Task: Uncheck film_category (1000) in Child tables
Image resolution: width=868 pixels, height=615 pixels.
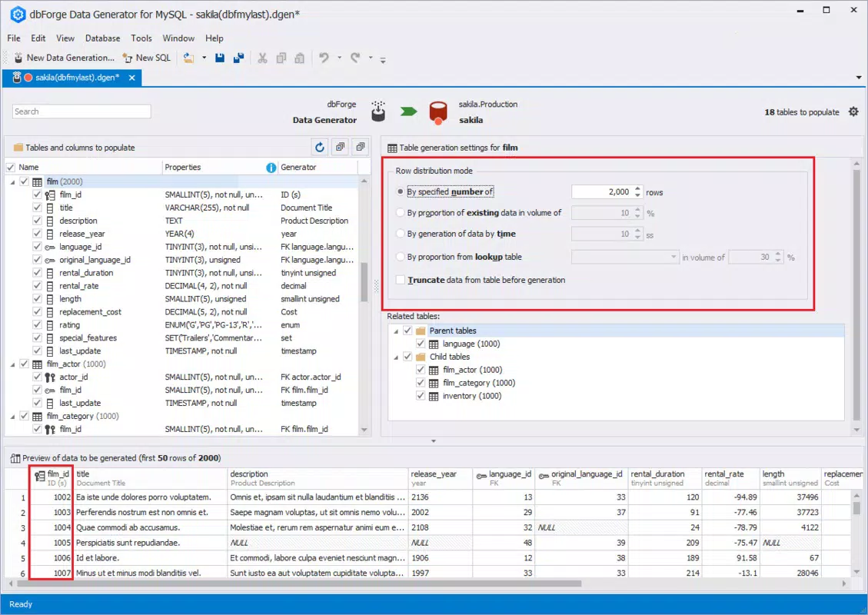Action: 421,383
